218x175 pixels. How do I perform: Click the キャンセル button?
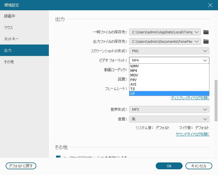199,166
